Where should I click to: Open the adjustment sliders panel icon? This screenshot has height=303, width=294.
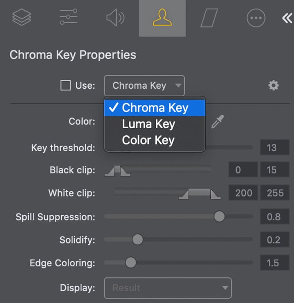69,18
